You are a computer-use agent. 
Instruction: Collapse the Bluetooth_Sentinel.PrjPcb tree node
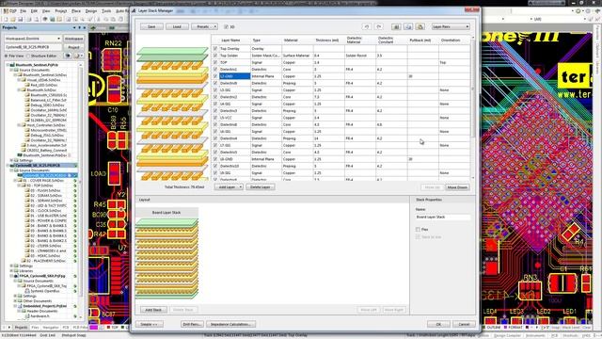tap(8, 65)
